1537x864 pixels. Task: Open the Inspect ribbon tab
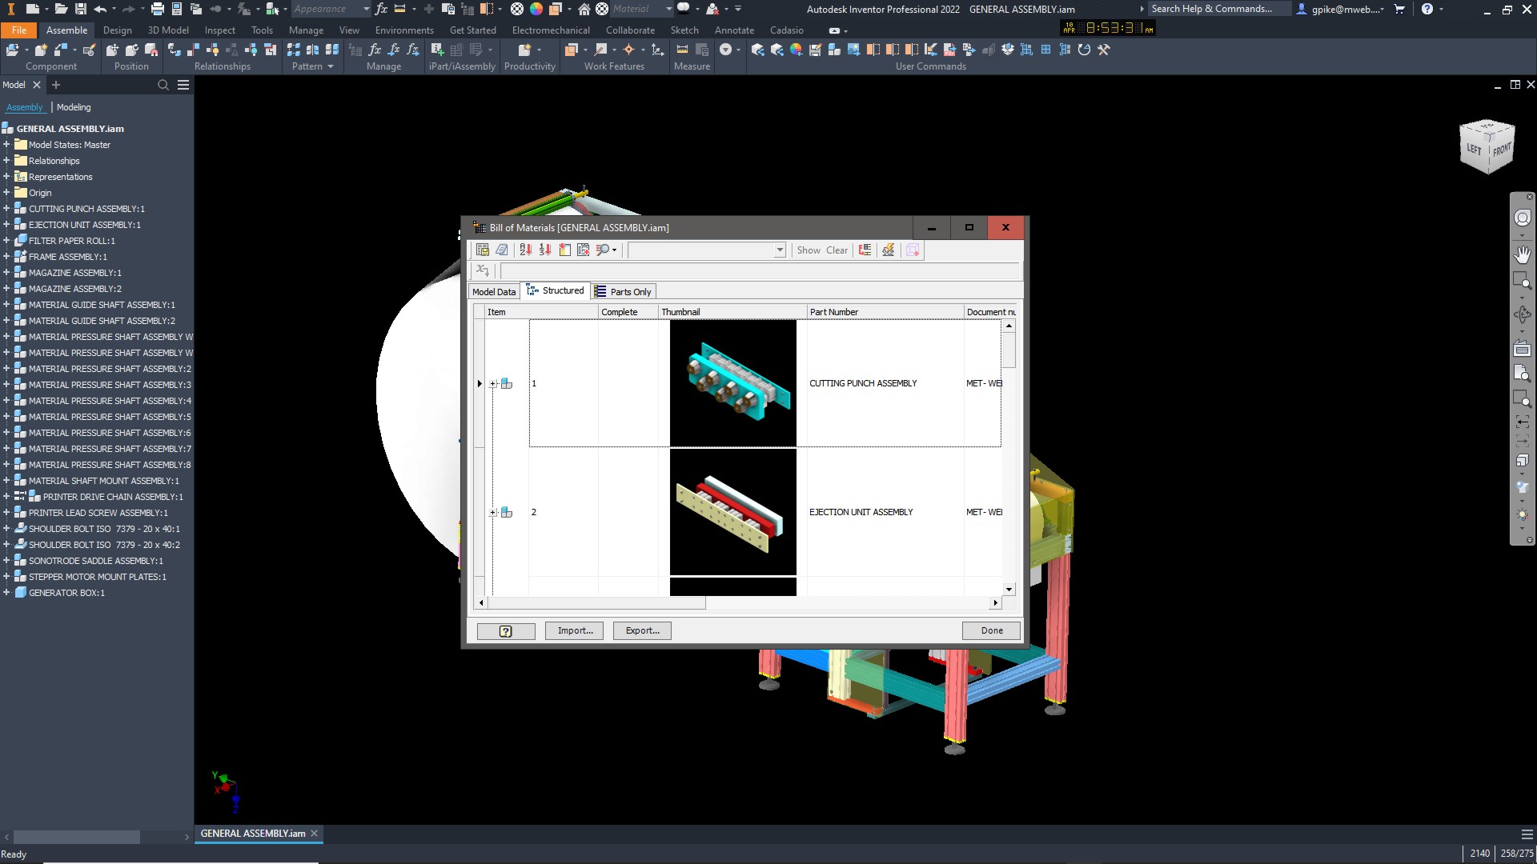[220, 30]
